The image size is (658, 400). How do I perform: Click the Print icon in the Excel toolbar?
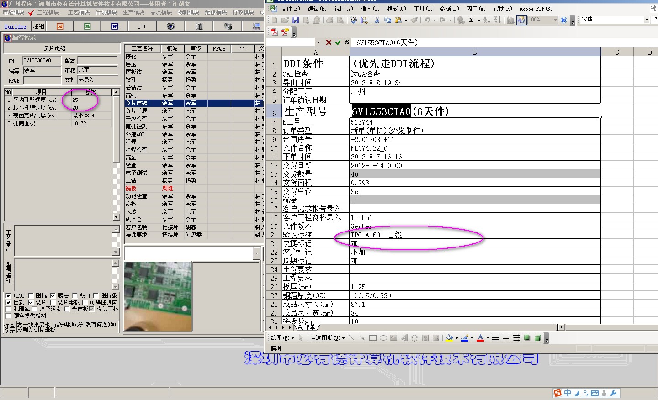point(329,20)
